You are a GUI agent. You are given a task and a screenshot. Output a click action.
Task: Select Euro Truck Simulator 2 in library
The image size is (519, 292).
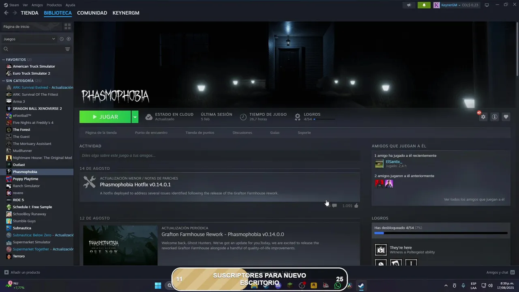pyautogui.click(x=31, y=73)
